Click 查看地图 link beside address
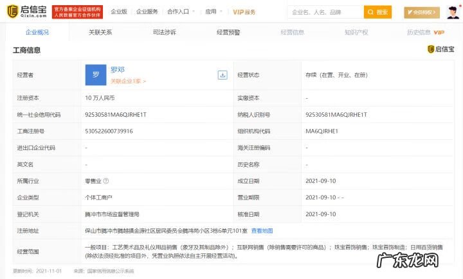The height and width of the screenshot is (279, 463). click(262, 231)
